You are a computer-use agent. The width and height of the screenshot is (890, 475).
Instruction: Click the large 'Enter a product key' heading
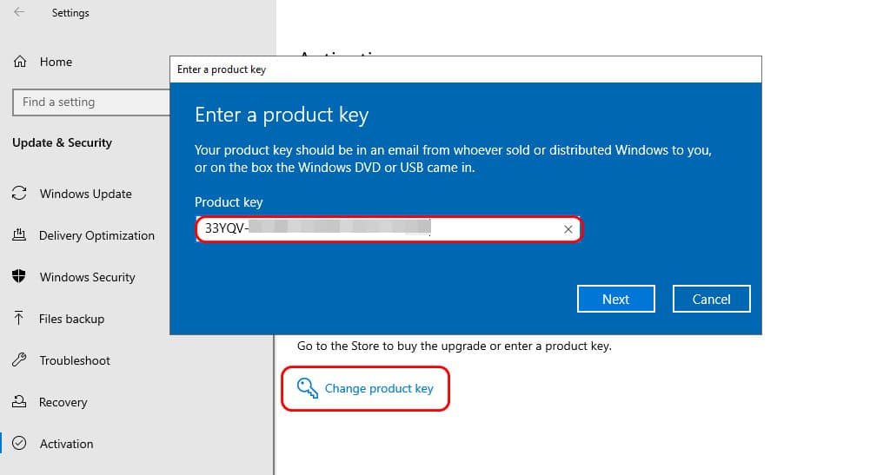click(282, 115)
